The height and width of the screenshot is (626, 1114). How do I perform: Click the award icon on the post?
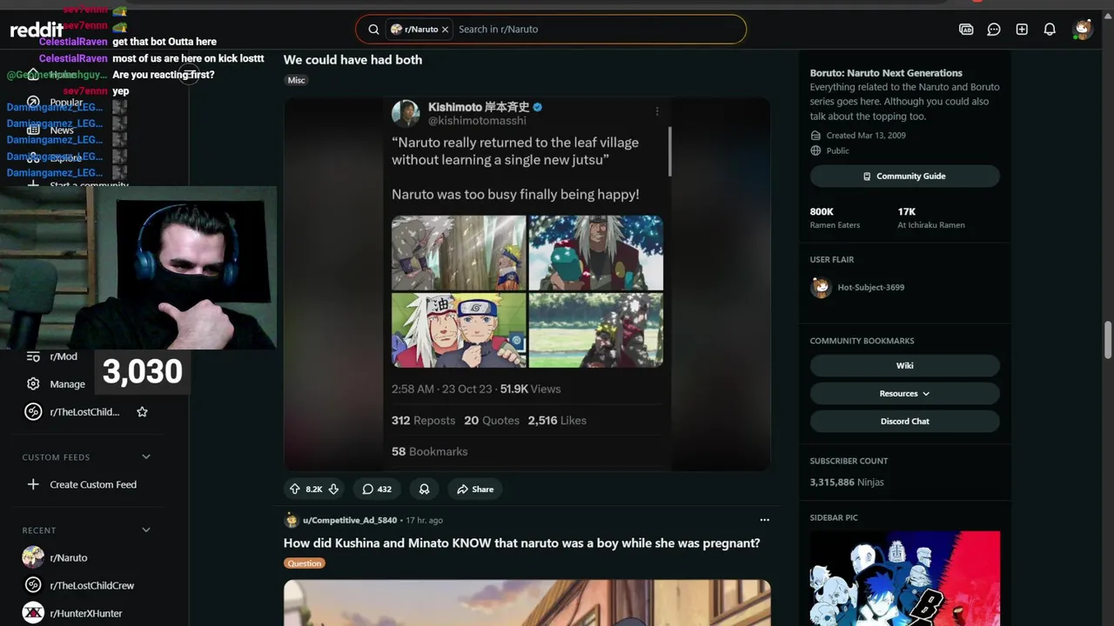(x=424, y=489)
